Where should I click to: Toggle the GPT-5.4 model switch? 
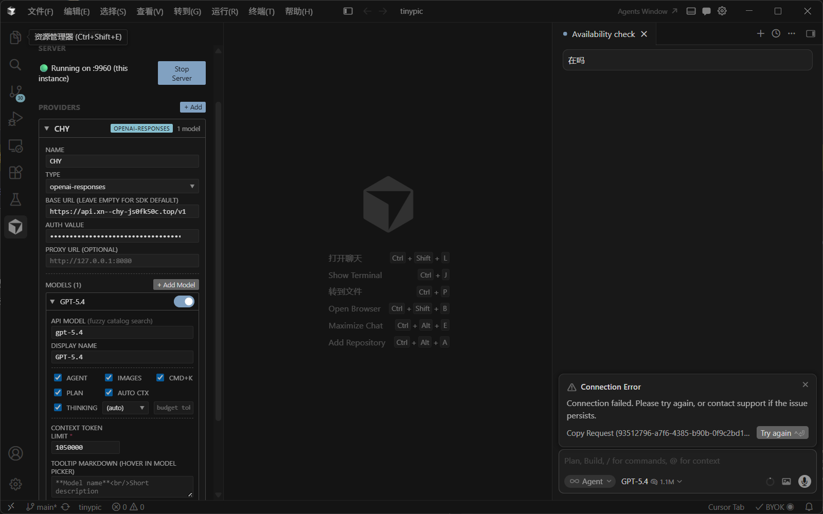tap(184, 302)
